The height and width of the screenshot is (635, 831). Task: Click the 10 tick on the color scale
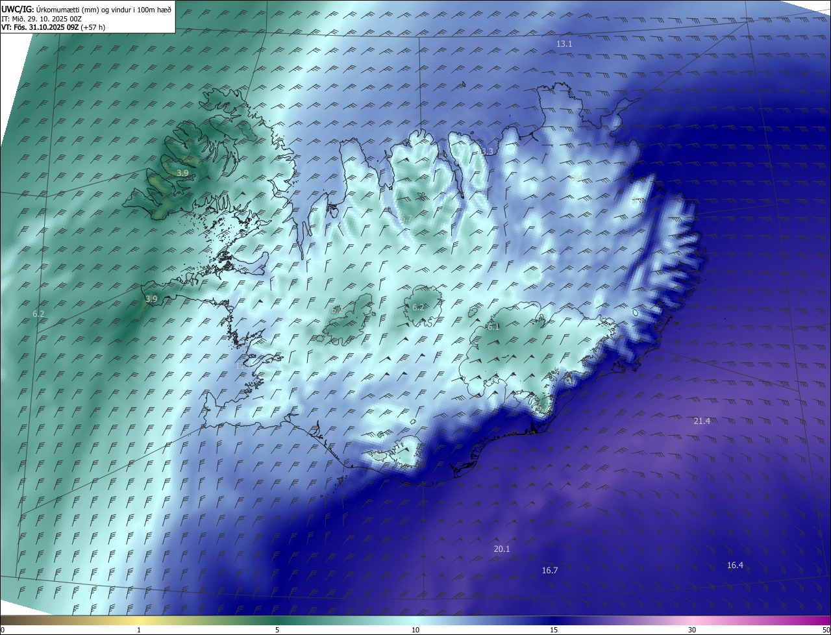[415, 630]
